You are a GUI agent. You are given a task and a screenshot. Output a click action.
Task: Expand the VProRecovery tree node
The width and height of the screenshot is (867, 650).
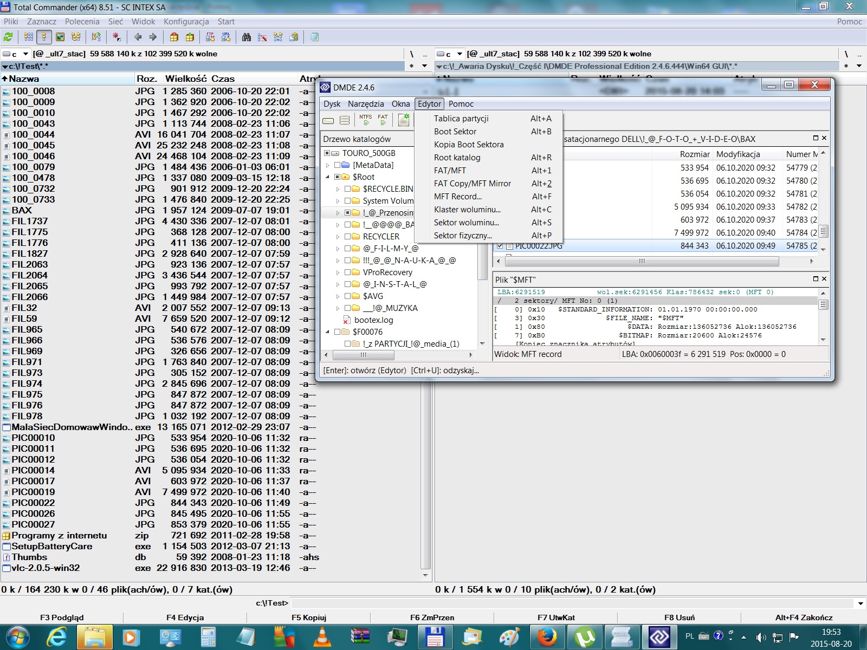(x=338, y=272)
